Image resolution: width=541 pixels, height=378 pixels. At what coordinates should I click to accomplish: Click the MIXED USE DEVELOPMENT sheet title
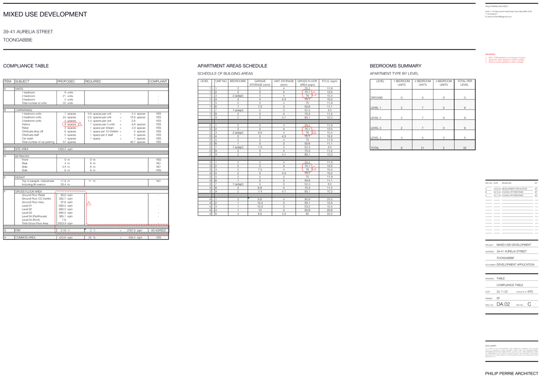[45, 15]
